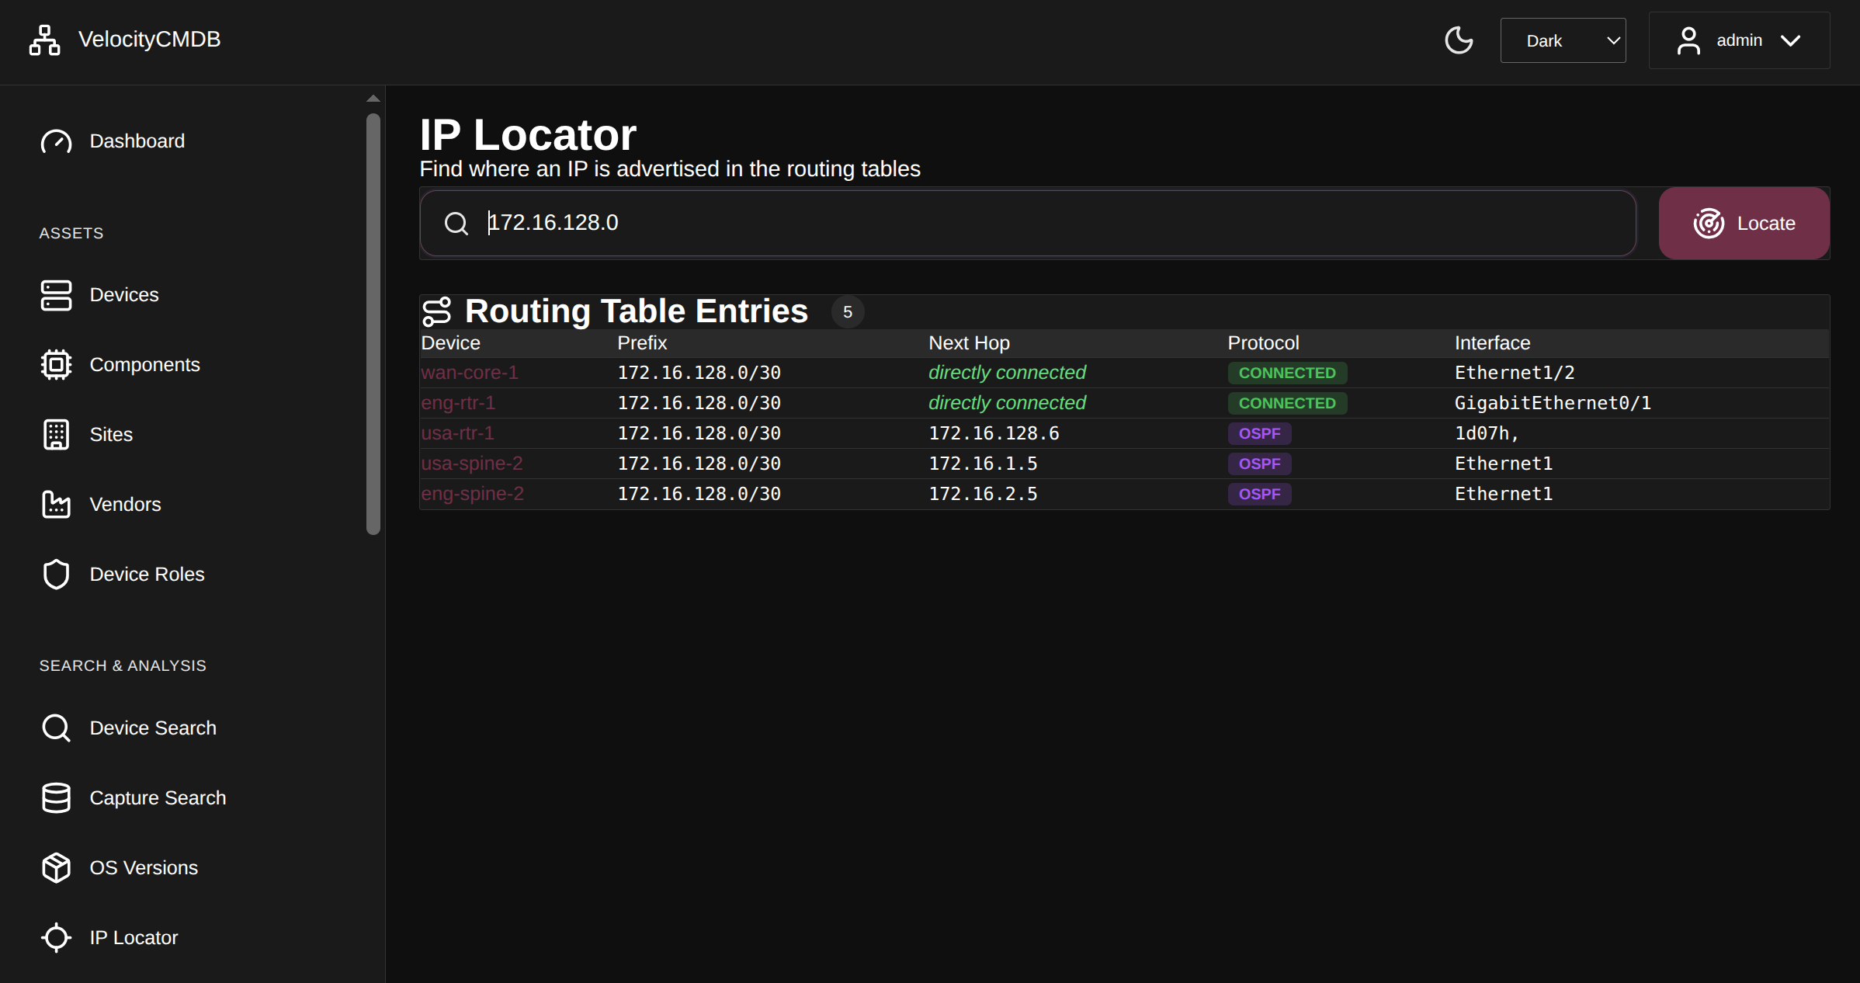The image size is (1860, 983).
Task: Click the Sites building icon
Action: click(56, 435)
